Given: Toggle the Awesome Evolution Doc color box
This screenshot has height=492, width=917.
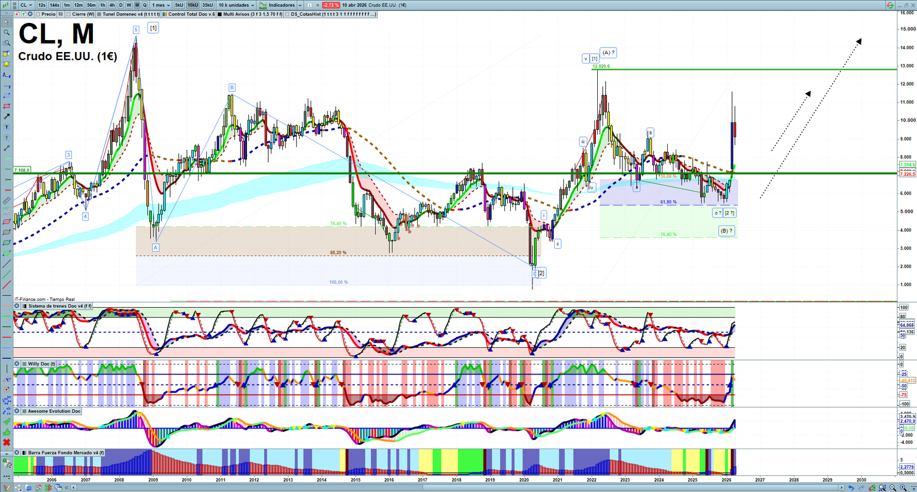Looking at the screenshot, I should [x=24, y=411].
